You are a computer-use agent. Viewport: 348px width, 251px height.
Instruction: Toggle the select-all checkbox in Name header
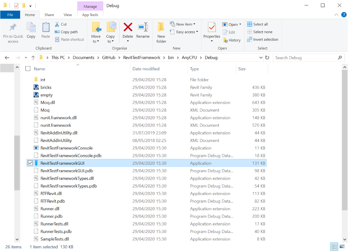(x=28, y=69)
